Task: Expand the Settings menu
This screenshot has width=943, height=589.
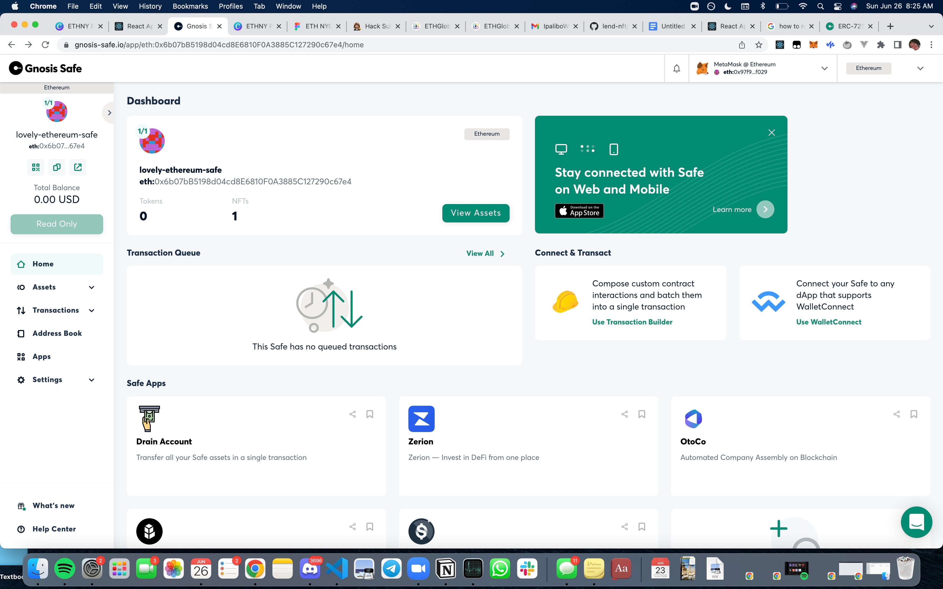Action: [92, 380]
